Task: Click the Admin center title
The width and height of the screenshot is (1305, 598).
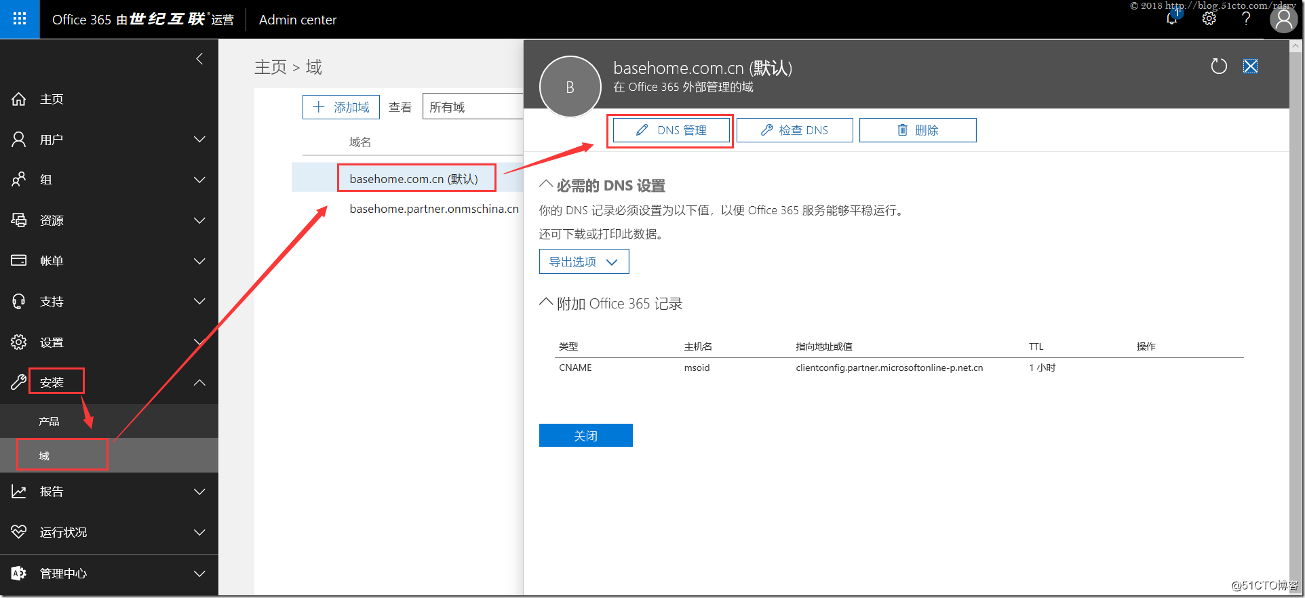Action: pos(298,20)
